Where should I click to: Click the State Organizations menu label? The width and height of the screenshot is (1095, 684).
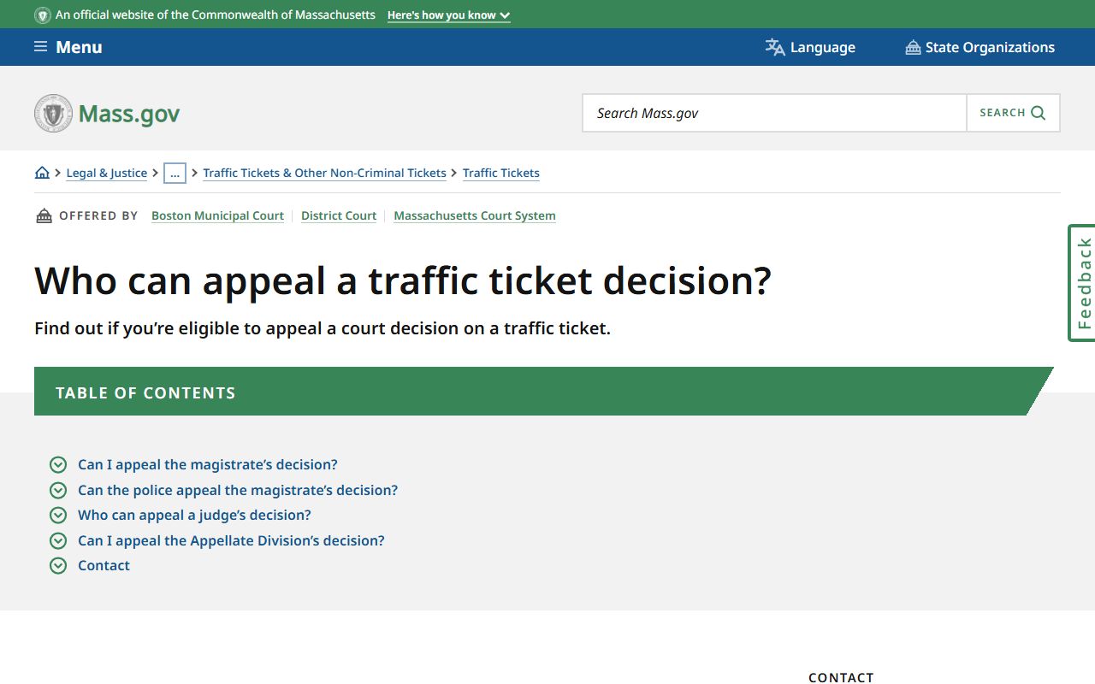(x=990, y=47)
